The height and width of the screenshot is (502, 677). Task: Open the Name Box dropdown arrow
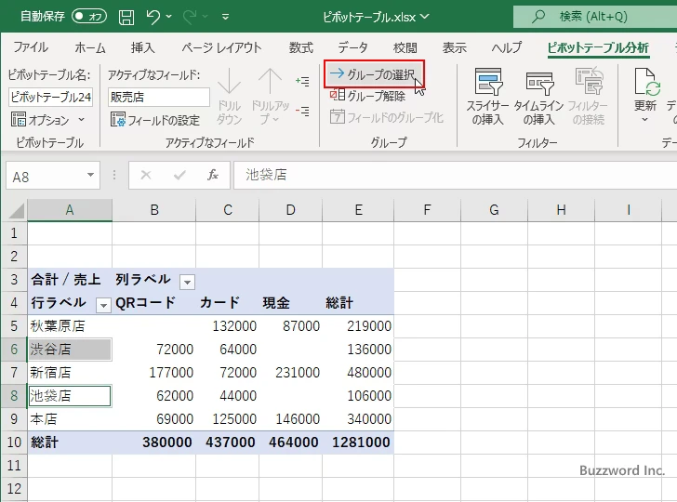[x=90, y=176]
